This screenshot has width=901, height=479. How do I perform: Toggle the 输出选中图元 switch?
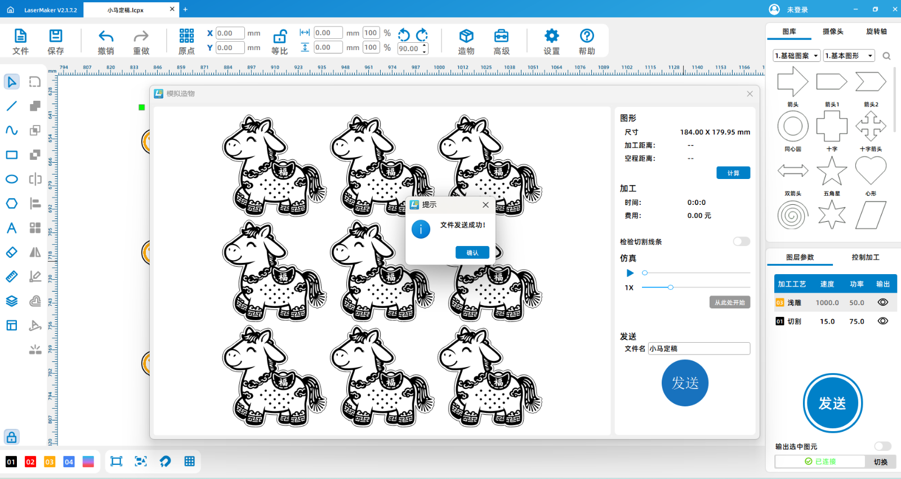tap(882, 446)
